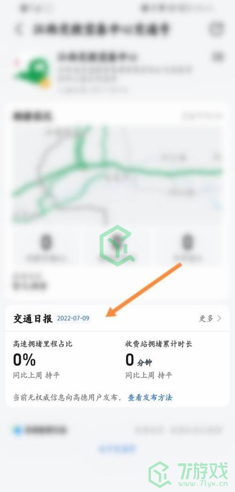Select the 交通日报 section title

pyautogui.click(x=32, y=318)
